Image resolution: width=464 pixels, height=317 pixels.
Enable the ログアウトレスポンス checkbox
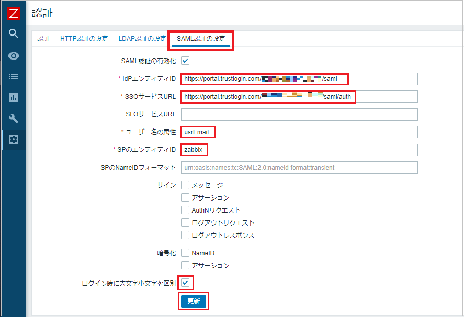click(185, 235)
